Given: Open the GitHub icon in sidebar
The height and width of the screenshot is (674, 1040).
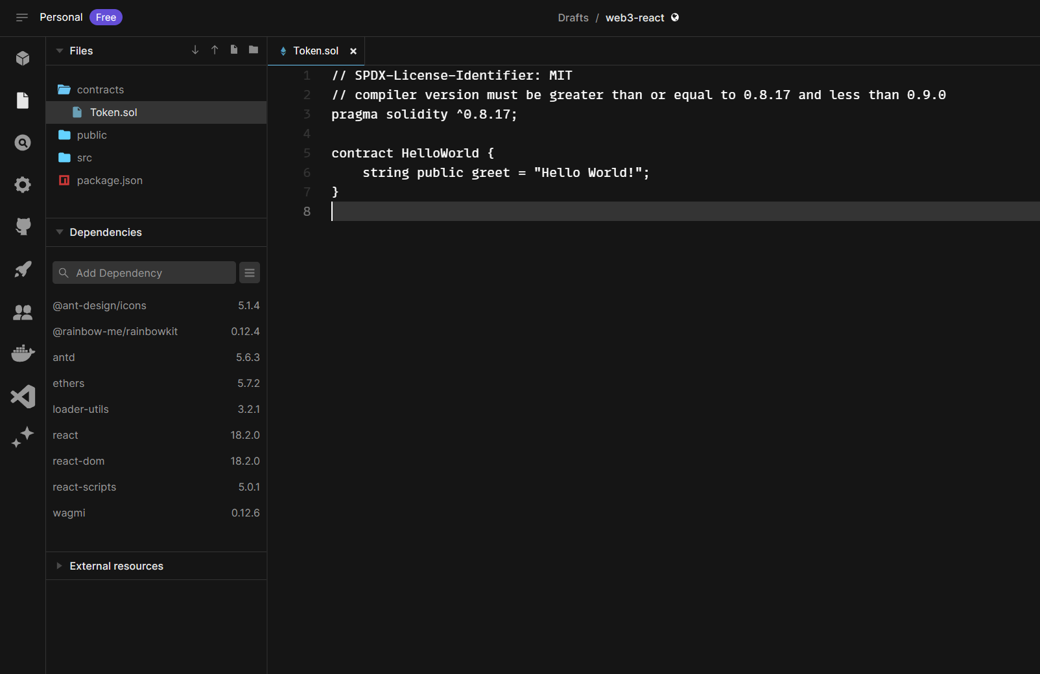Looking at the screenshot, I should [x=23, y=227].
